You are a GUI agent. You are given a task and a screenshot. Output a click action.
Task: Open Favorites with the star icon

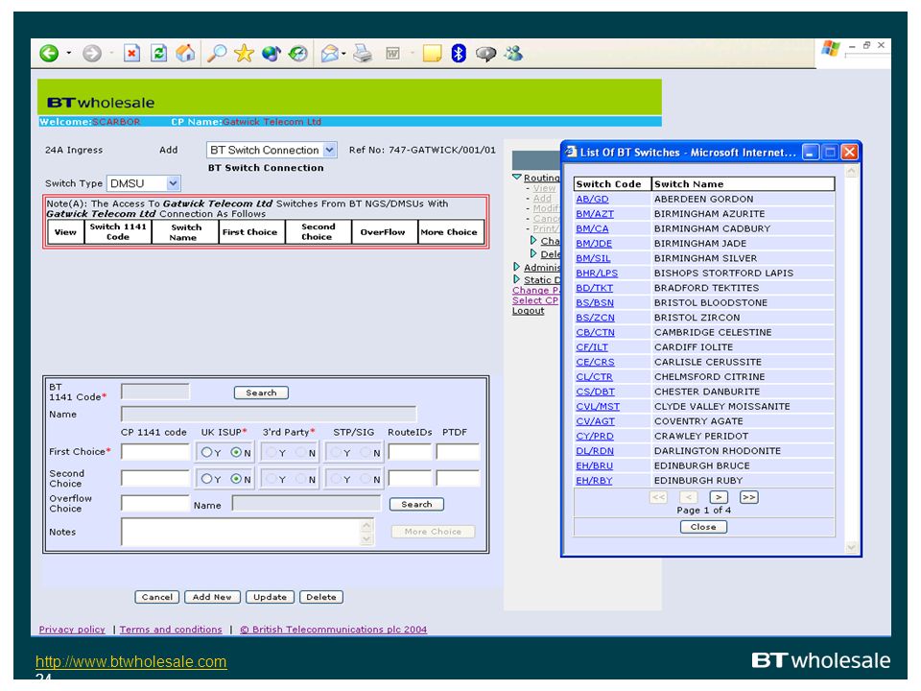244,54
